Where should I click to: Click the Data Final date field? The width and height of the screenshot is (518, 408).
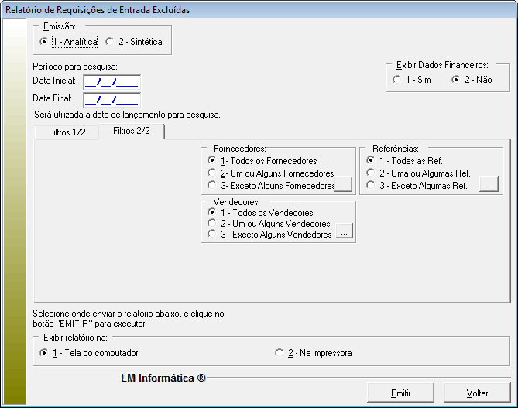(x=111, y=99)
